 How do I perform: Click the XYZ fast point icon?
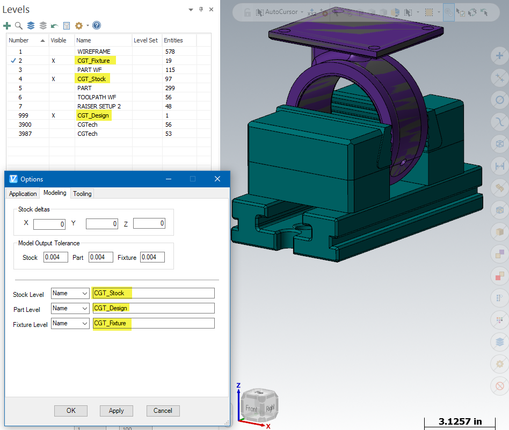[312, 12]
